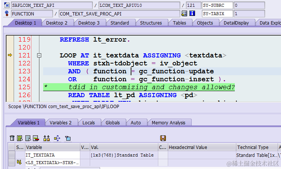Open the Standard tab

coord(120,23)
